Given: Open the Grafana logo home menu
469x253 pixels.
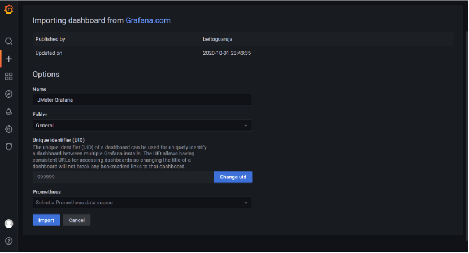Looking at the screenshot, I should [x=8, y=9].
